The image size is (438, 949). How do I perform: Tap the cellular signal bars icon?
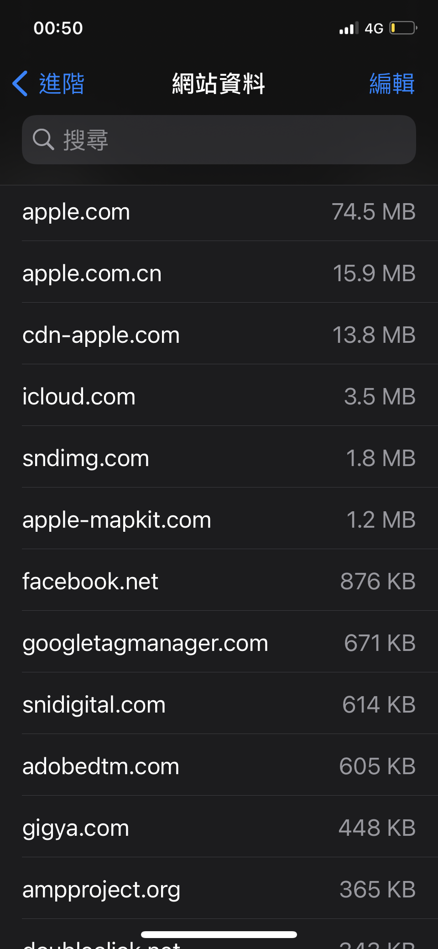coord(349,29)
